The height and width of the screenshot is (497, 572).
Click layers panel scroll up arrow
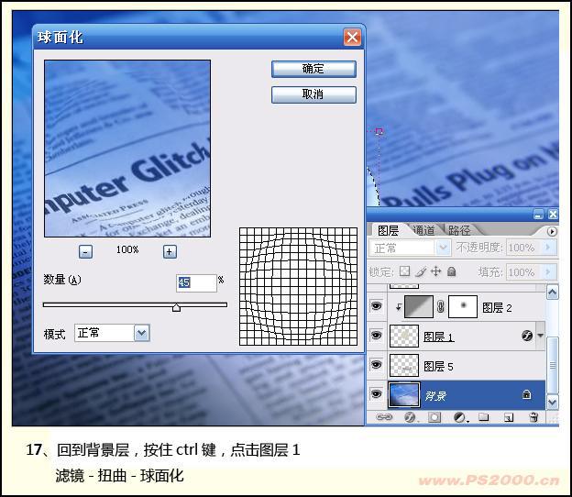(553, 292)
